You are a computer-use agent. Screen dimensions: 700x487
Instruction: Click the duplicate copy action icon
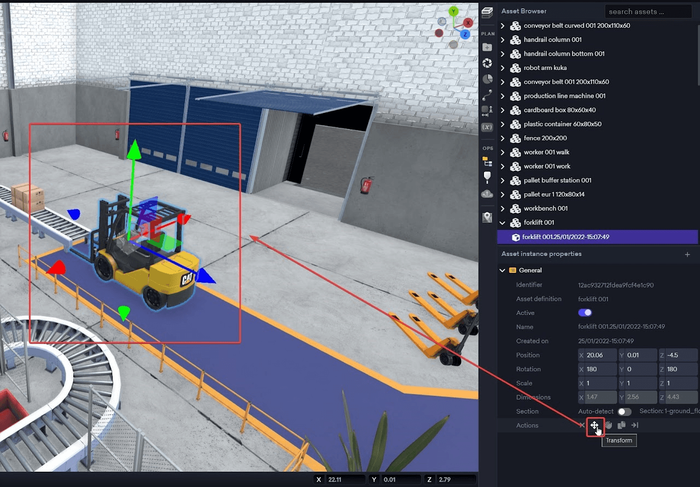click(621, 425)
